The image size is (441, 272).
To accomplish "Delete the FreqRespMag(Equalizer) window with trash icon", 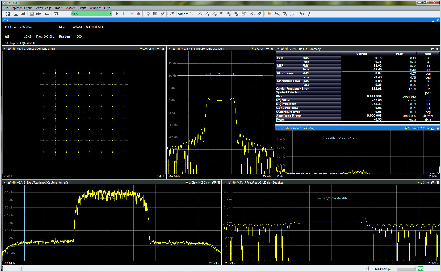I will [x=272, y=49].
